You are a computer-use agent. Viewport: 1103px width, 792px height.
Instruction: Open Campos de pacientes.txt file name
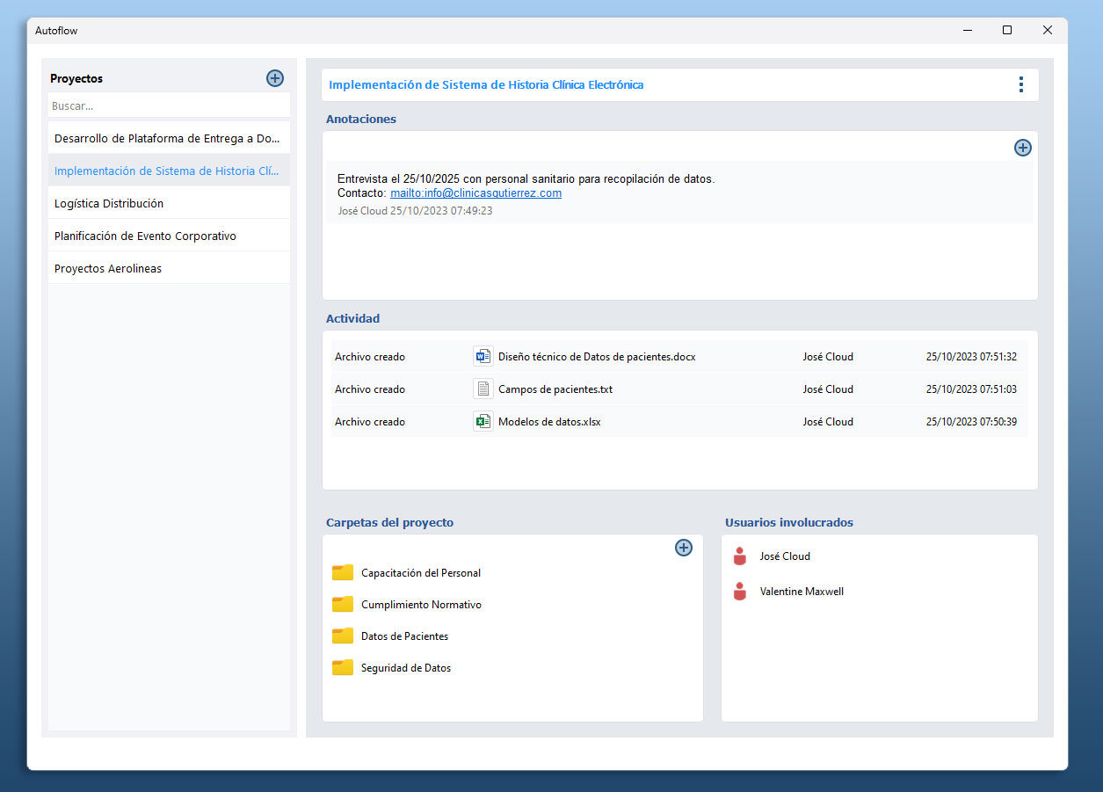(x=555, y=389)
